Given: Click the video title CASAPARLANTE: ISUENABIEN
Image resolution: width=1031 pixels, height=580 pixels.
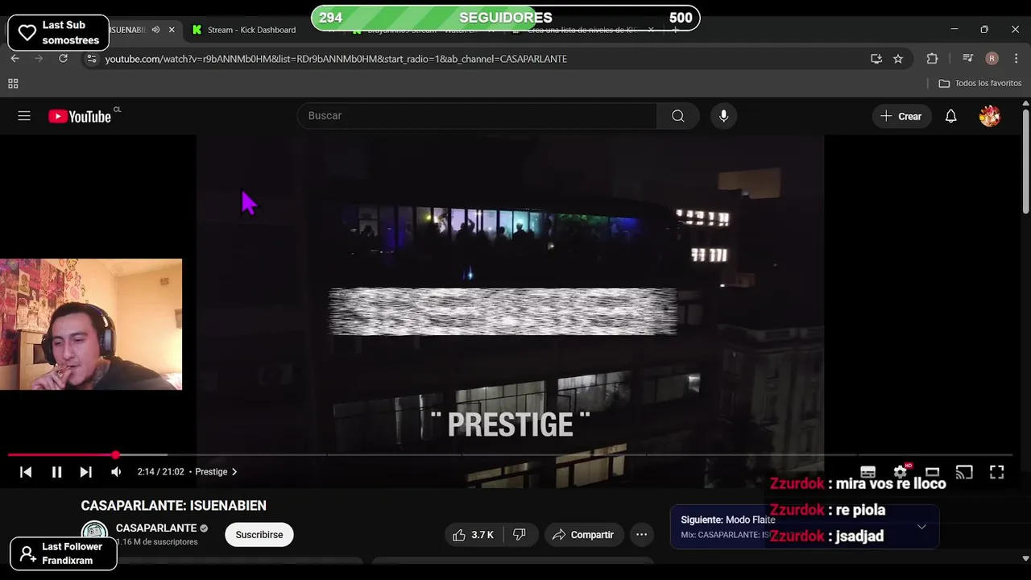Looking at the screenshot, I should pyautogui.click(x=173, y=506).
